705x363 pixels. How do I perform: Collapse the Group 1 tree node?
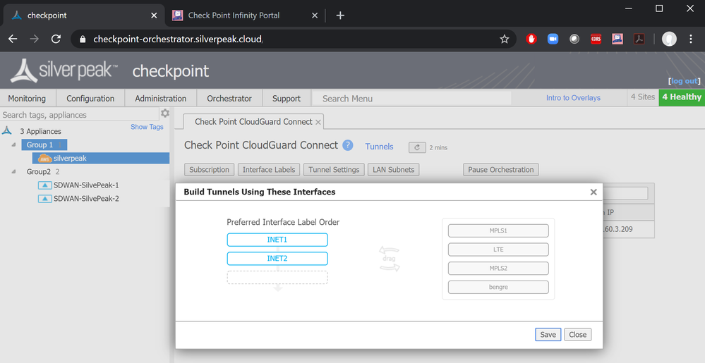(x=15, y=145)
